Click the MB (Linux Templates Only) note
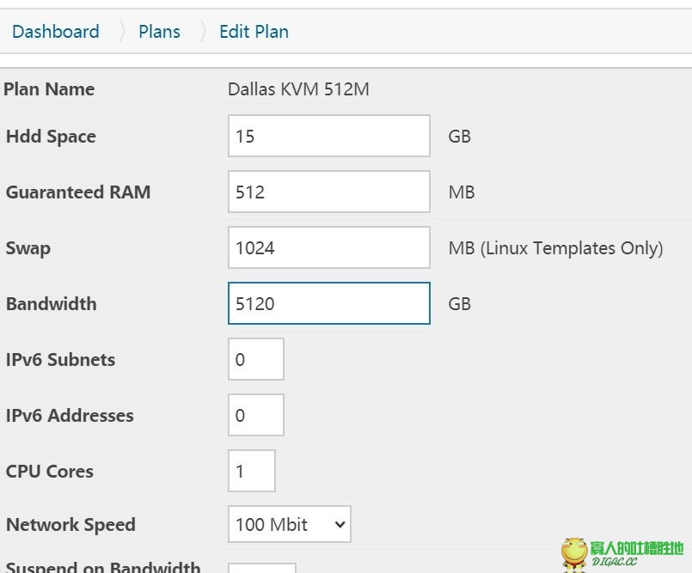This screenshot has width=692, height=573. pyautogui.click(x=555, y=248)
